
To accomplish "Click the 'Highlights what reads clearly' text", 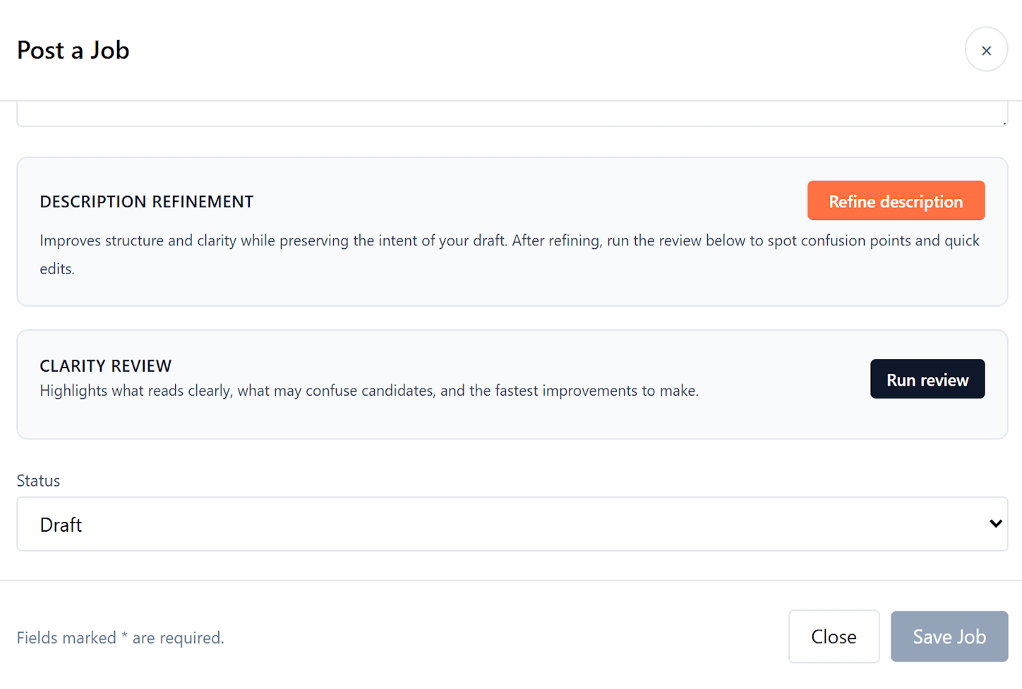I will click(x=368, y=391).
